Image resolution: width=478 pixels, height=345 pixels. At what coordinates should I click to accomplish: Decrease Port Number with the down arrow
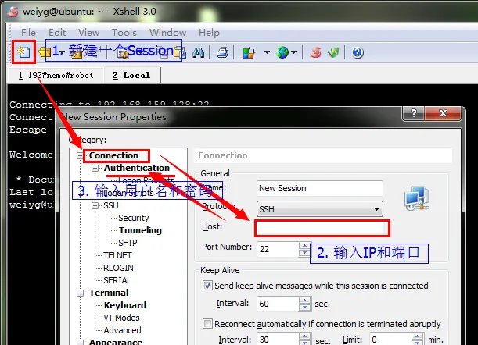(304, 253)
